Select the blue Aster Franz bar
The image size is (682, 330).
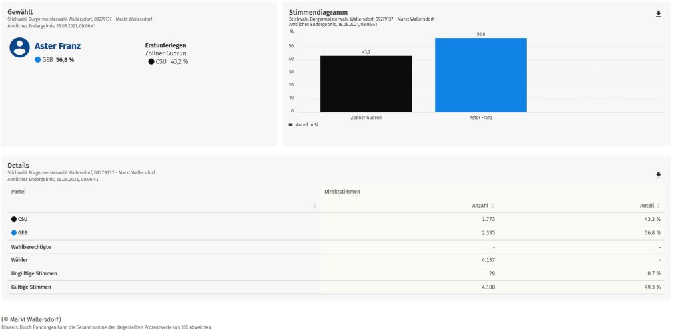[x=480, y=75]
